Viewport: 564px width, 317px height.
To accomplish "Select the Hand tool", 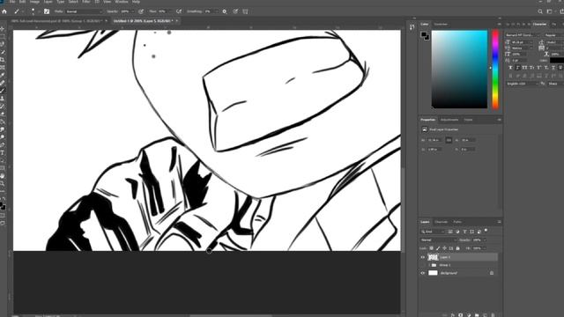I will (x=3, y=176).
